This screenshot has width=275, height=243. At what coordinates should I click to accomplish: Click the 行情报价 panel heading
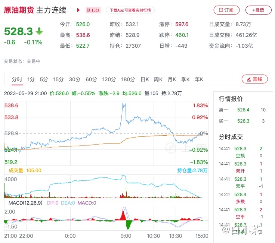pyautogui.click(x=231, y=99)
